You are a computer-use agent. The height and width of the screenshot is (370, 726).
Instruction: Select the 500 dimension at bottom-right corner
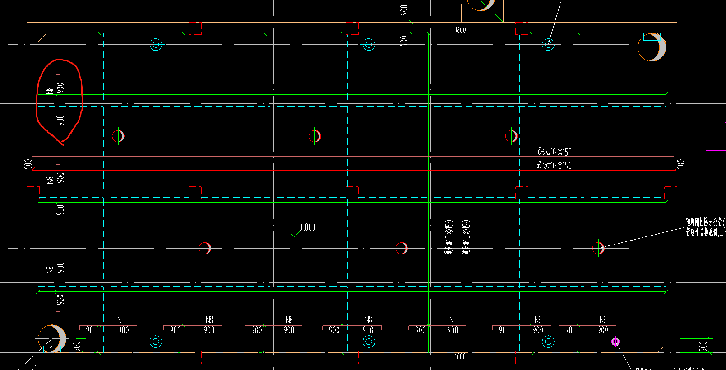click(x=703, y=347)
